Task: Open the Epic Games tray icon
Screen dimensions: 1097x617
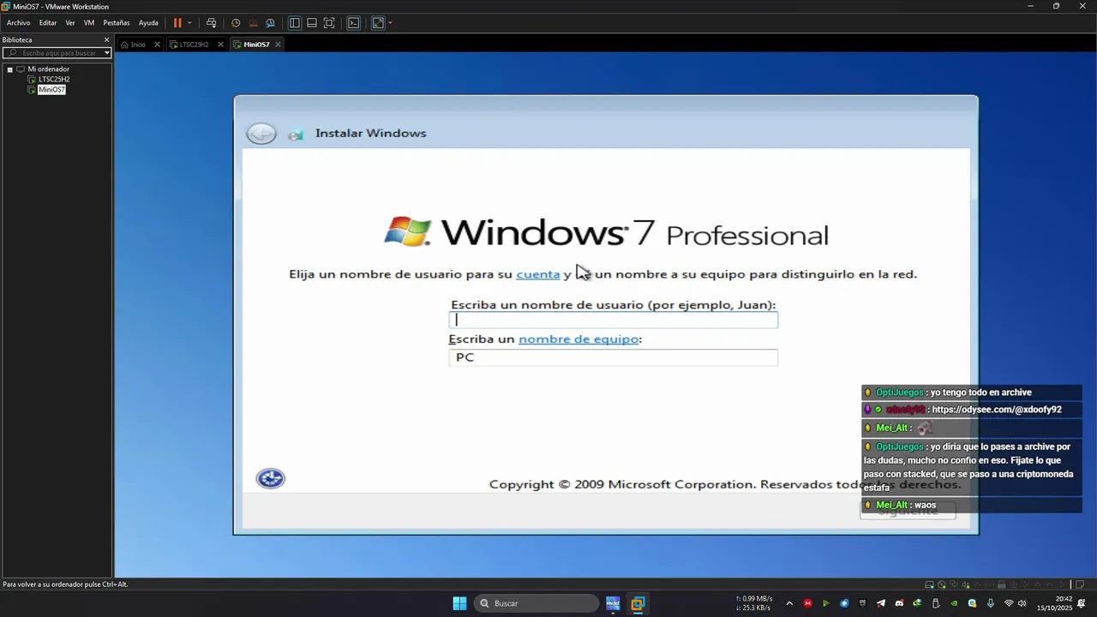Action: point(863,603)
